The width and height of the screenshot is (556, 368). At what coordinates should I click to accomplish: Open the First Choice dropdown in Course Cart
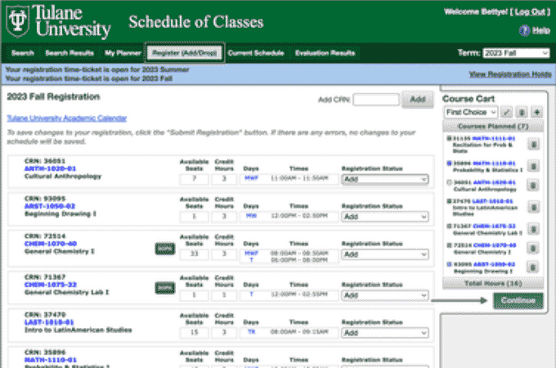coord(470,112)
